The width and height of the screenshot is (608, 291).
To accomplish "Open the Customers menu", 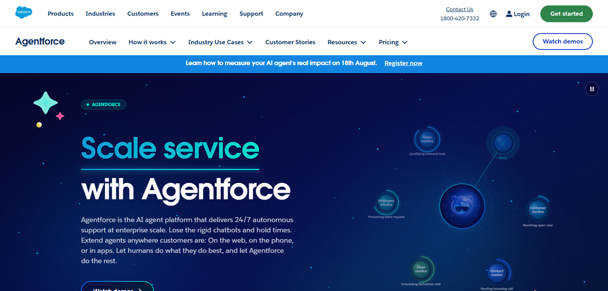I will (x=142, y=14).
